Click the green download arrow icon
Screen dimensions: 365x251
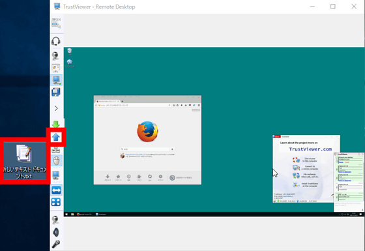[x=56, y=124]
